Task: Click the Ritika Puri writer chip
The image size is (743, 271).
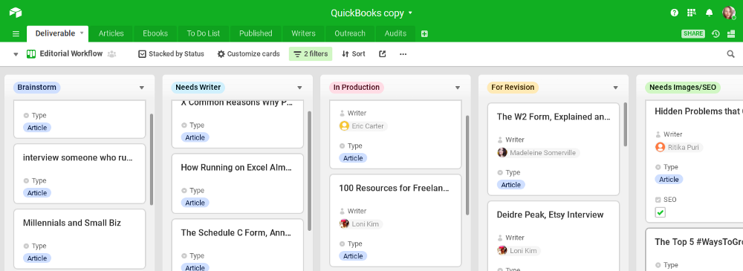Action: pos(680,147)
